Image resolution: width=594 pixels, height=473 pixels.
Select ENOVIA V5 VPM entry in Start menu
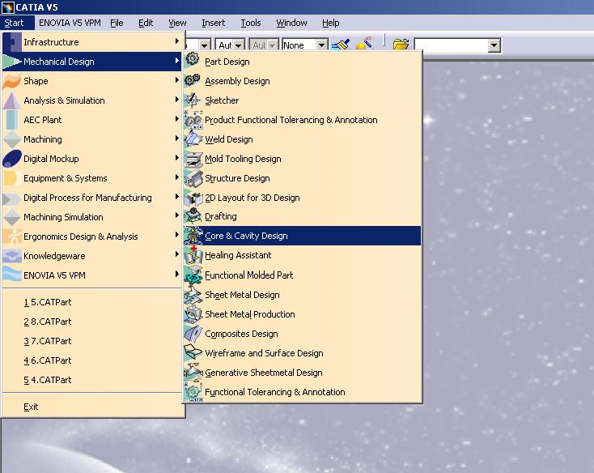[92, 275]
